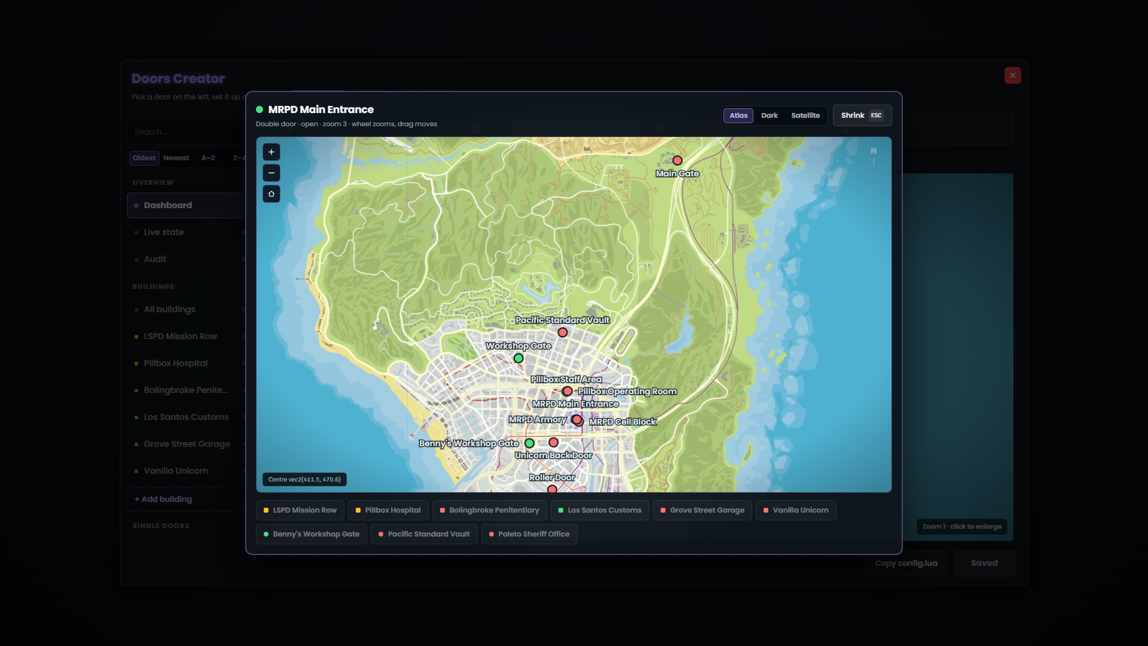Select LSPD Mission Row building in sidebar
The width and height of the screenshot is (1148, 646).
pyautogui.click(x=187, y=336)
